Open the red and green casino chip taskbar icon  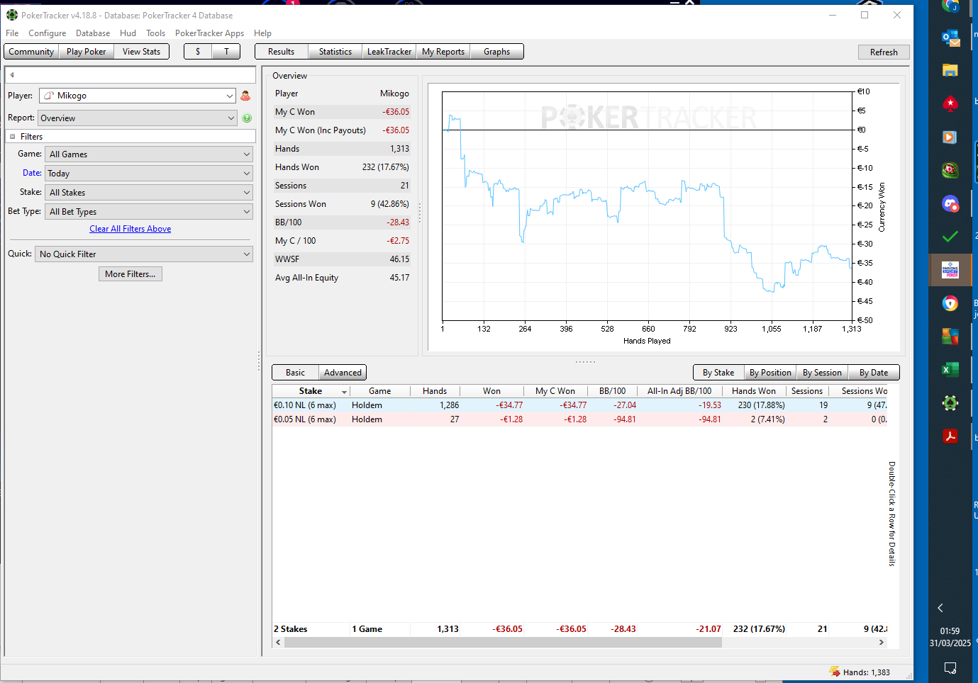pyautogui.click(x=950, y=170)
